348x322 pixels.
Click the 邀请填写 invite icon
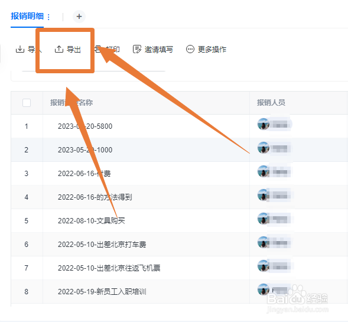coord(137,49)
